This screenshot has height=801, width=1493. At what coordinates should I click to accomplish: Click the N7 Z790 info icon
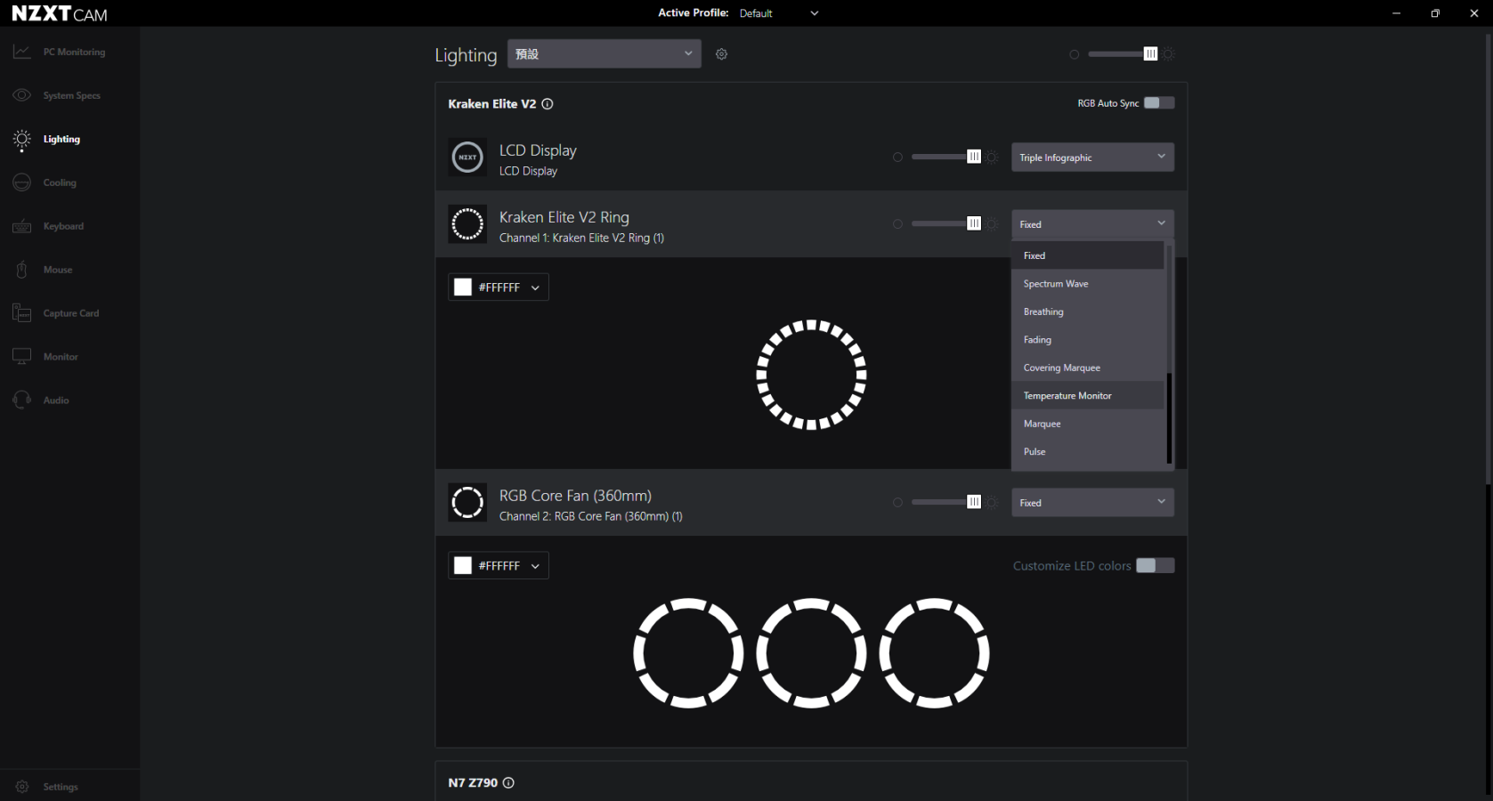point(508,783)
